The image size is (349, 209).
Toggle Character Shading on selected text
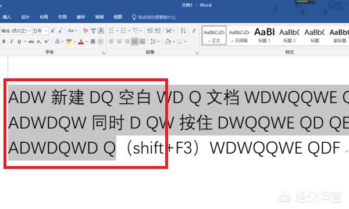point(93,41)
